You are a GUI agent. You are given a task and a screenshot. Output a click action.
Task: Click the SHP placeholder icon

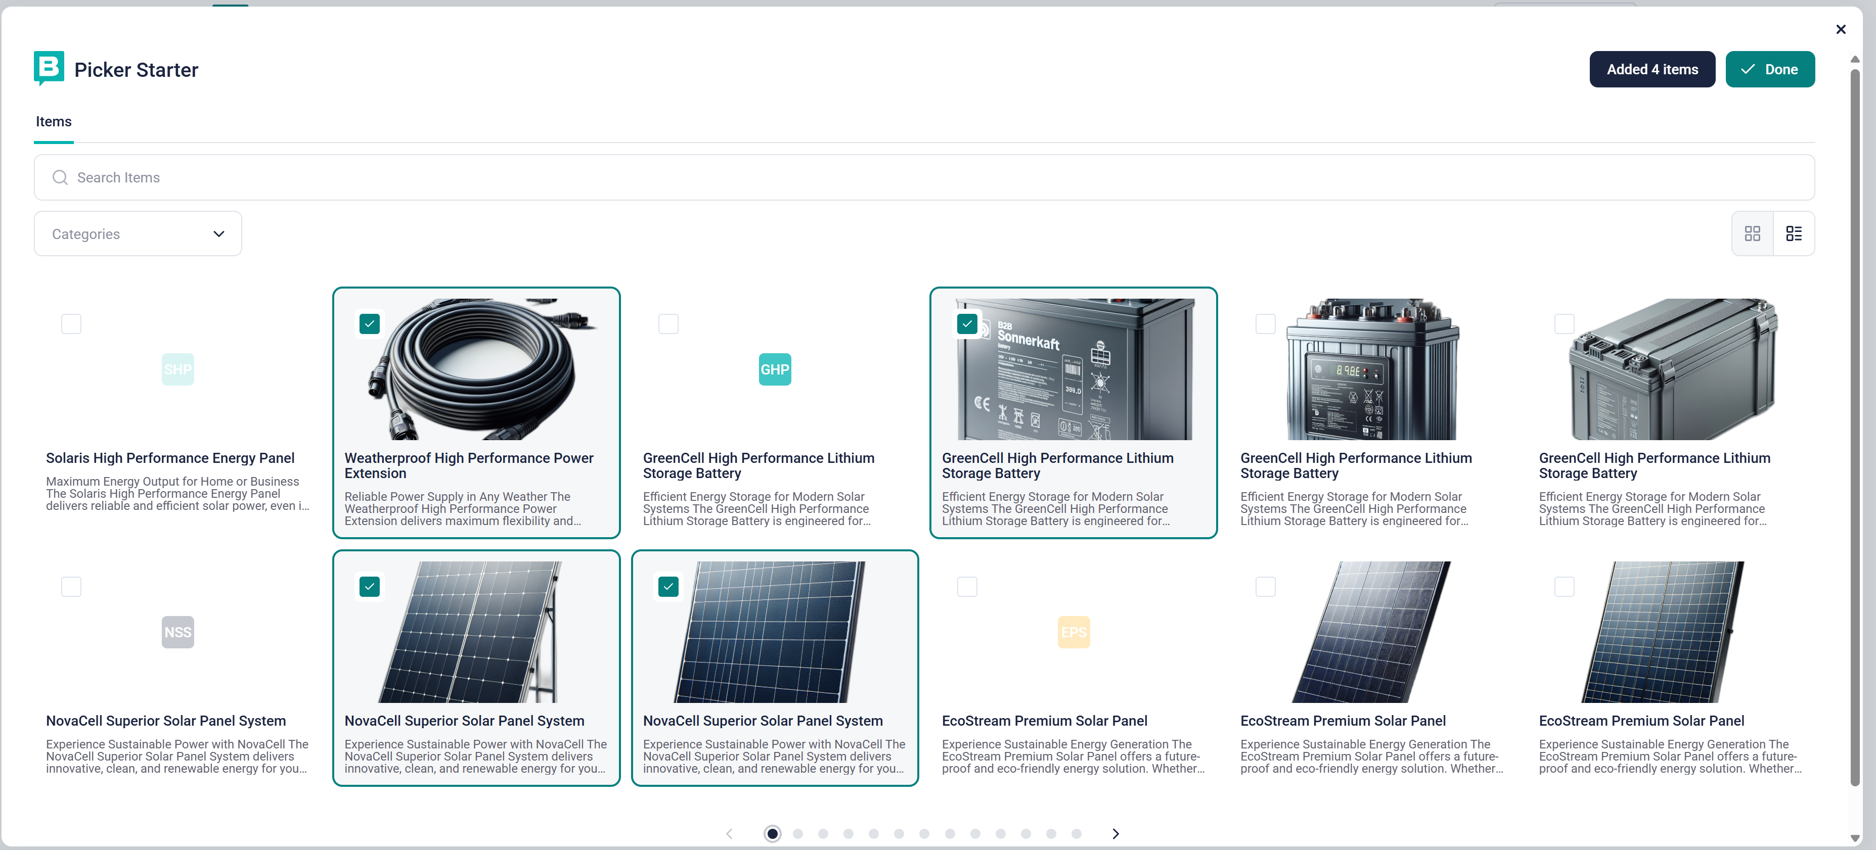point(177,369)
